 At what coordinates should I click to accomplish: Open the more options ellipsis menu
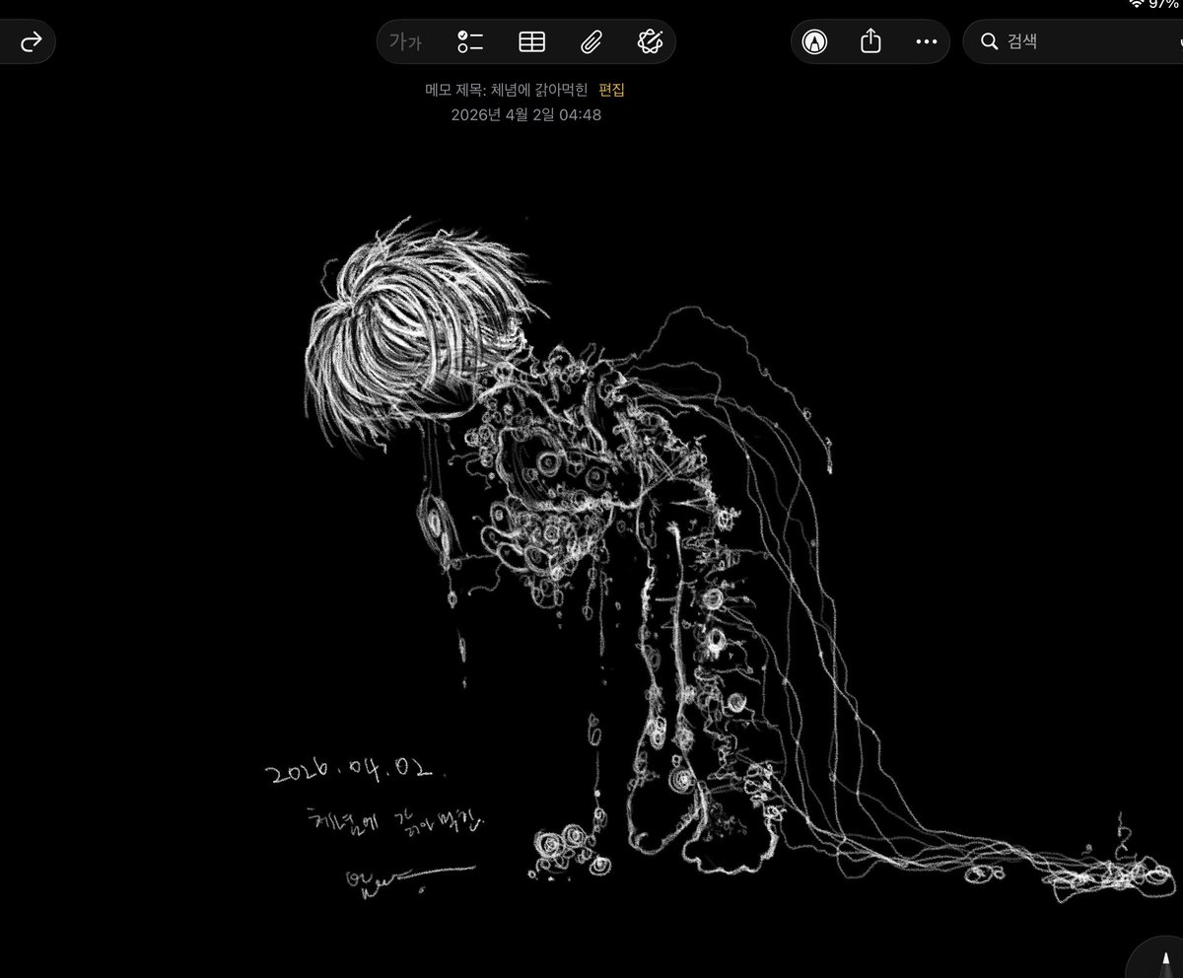coord(926,41)
